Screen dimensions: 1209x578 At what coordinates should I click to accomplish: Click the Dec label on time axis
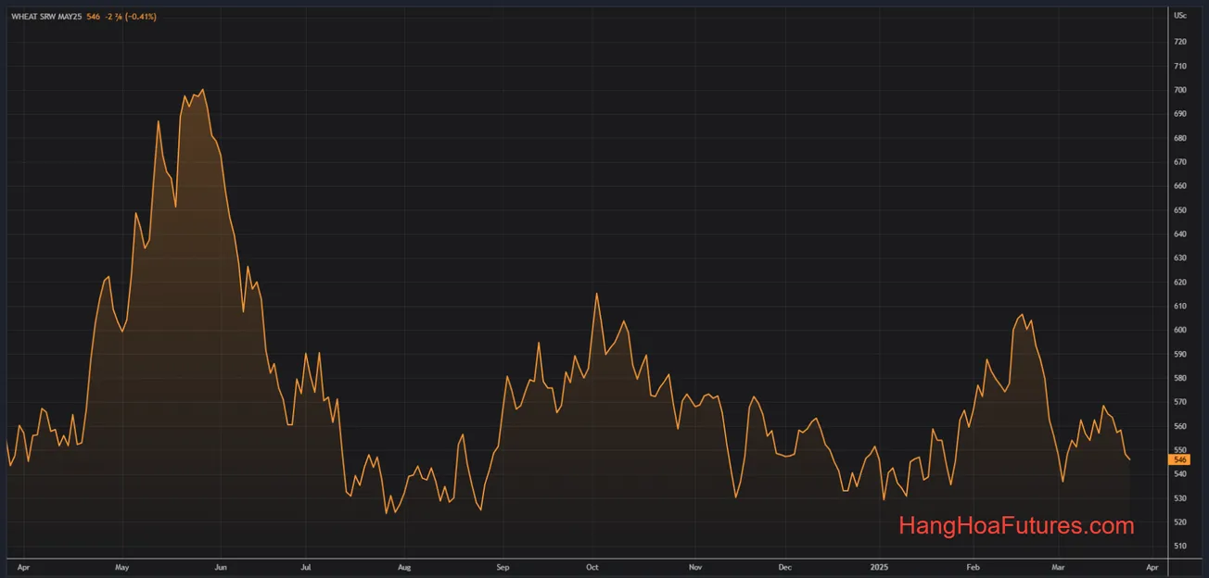784,566
